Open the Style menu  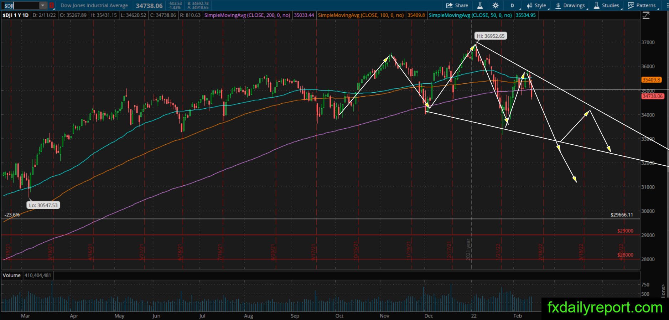click(536, 5)
